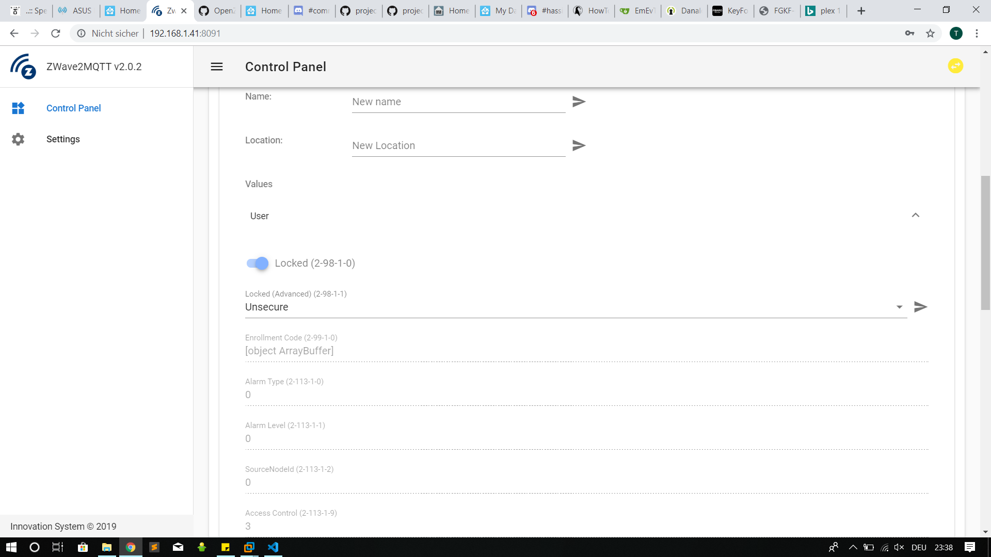Open Settings page in sidebar
The image size is (991, 557).
63,139
